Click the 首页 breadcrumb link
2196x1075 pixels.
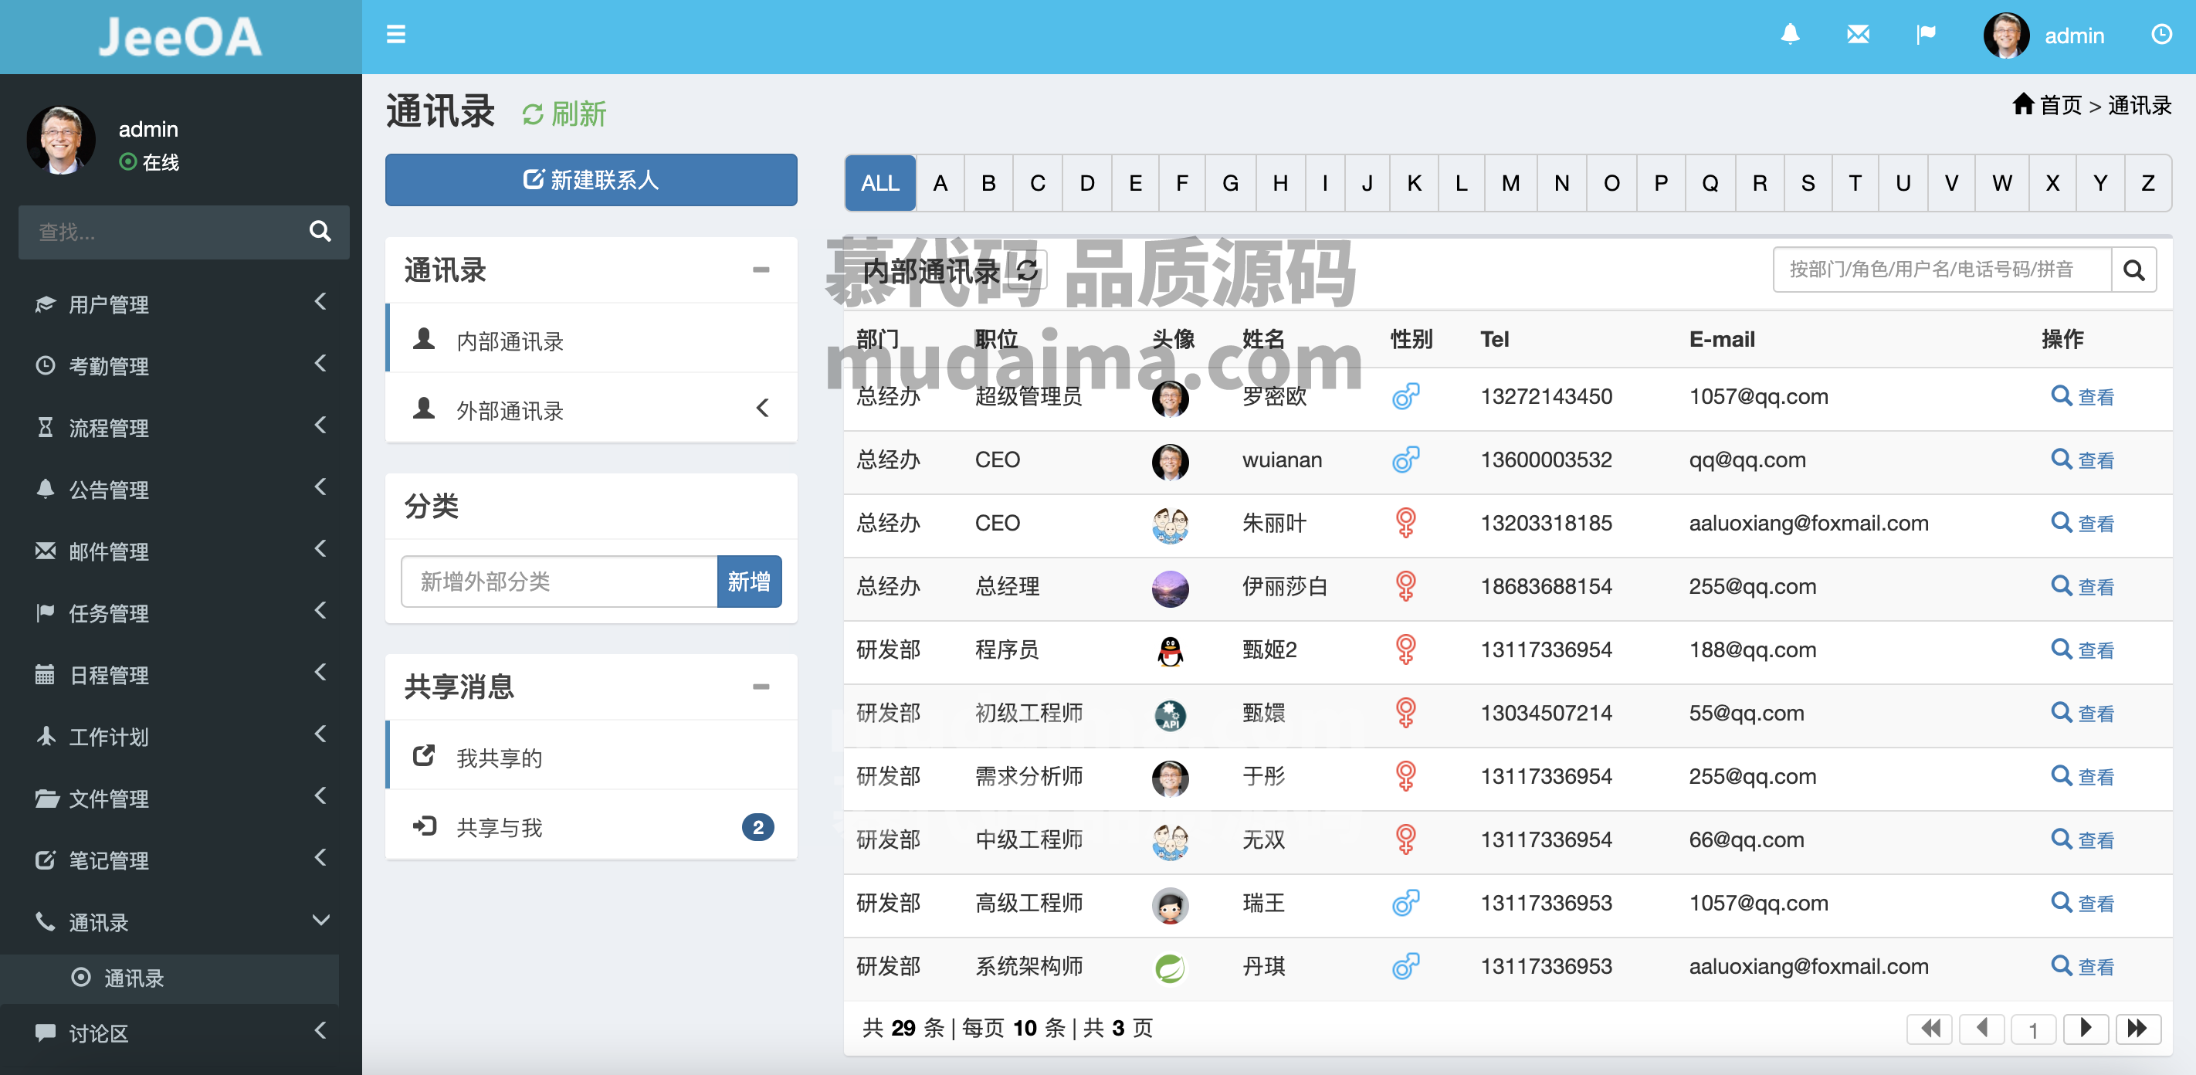[x=2060, y=105]
